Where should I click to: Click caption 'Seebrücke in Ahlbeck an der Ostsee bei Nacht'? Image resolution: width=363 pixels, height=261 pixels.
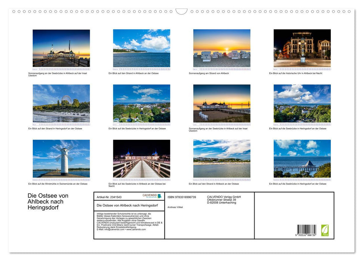137,185
